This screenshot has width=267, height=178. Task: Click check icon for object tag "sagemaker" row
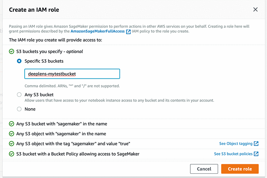point(12,144)
